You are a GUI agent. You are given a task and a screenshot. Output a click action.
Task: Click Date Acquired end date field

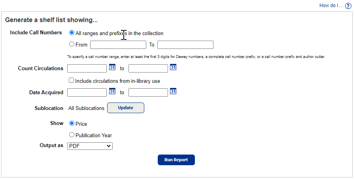tap(148, 92)
